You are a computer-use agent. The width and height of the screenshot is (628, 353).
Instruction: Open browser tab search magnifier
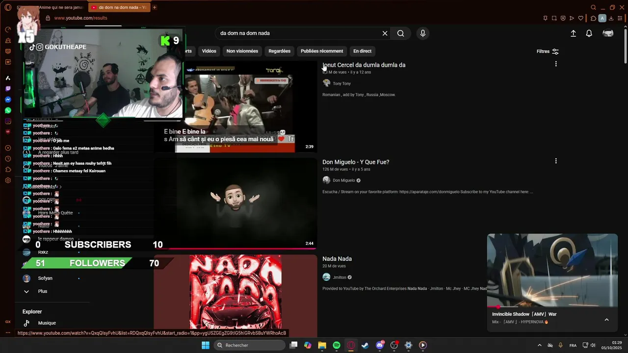pos(593,7)
